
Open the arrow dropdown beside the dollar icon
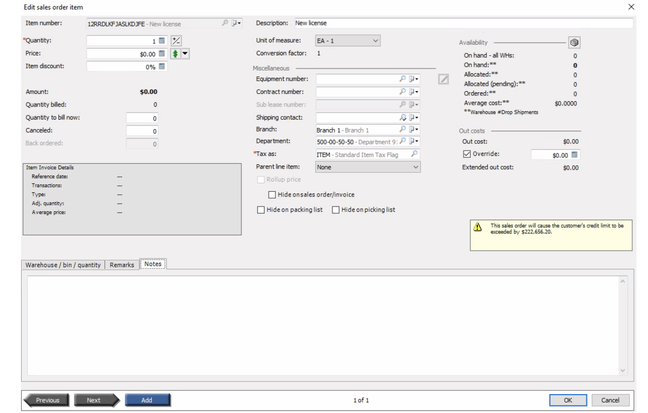(185, 53)
